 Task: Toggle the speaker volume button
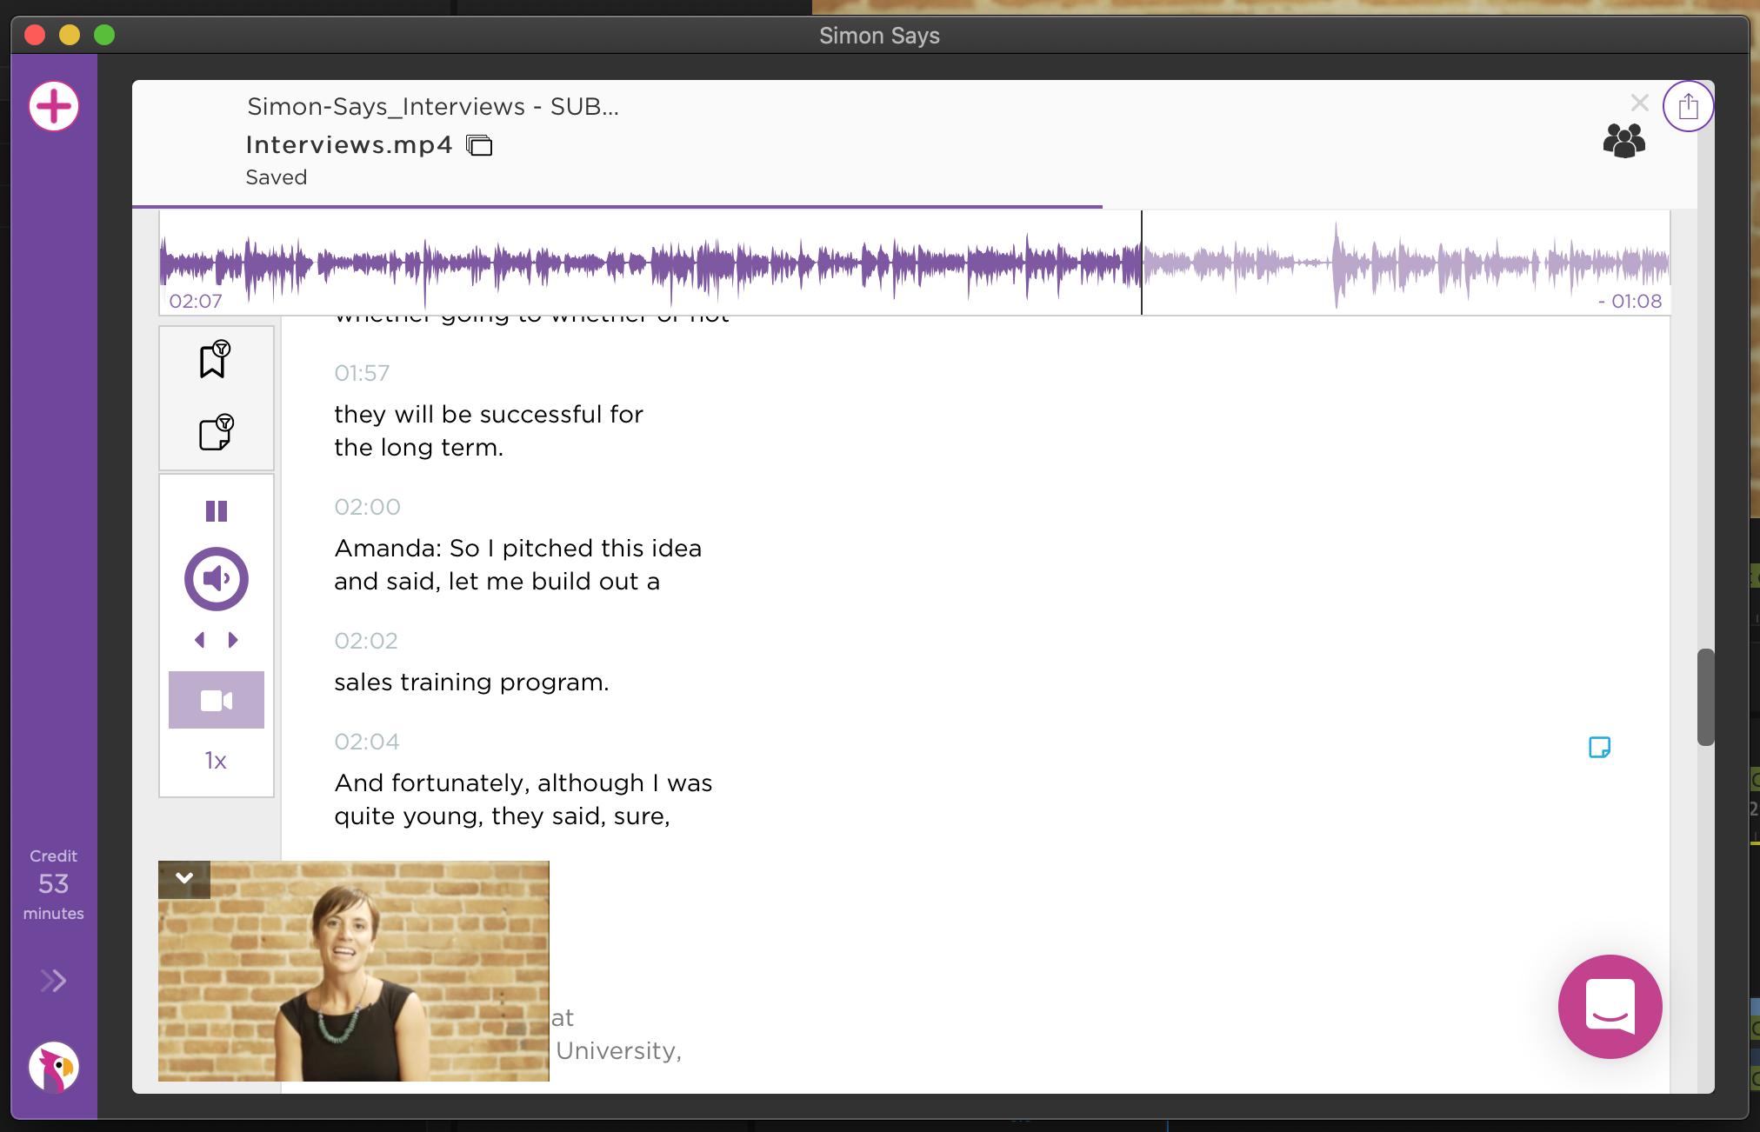pos(217,579)
